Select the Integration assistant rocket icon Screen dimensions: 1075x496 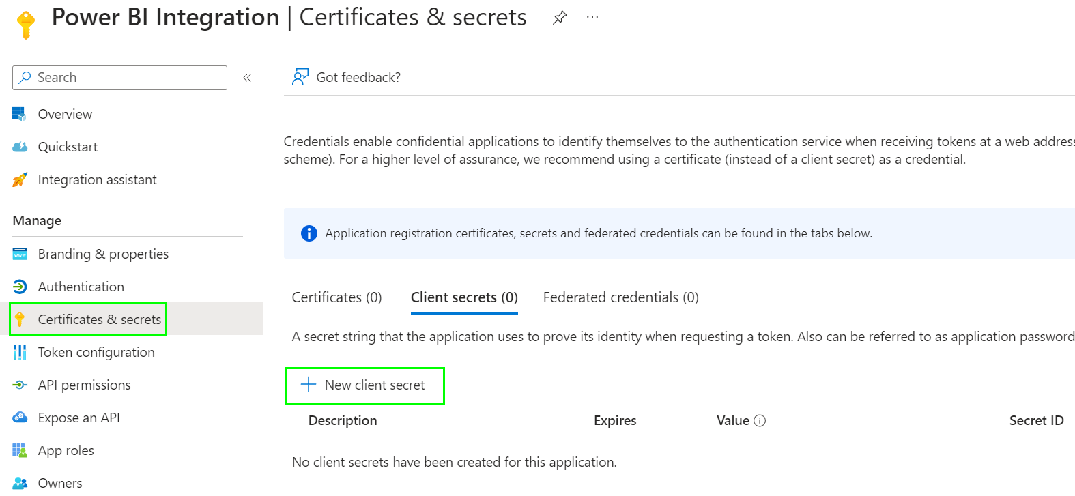pos(20,179)
